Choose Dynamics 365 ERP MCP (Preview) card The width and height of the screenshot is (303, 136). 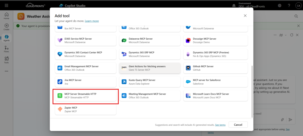pyautogui.click(x=215, y=54)
